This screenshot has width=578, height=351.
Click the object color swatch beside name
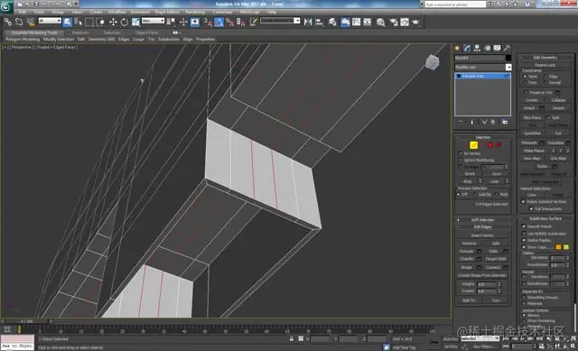coord(508,58)
